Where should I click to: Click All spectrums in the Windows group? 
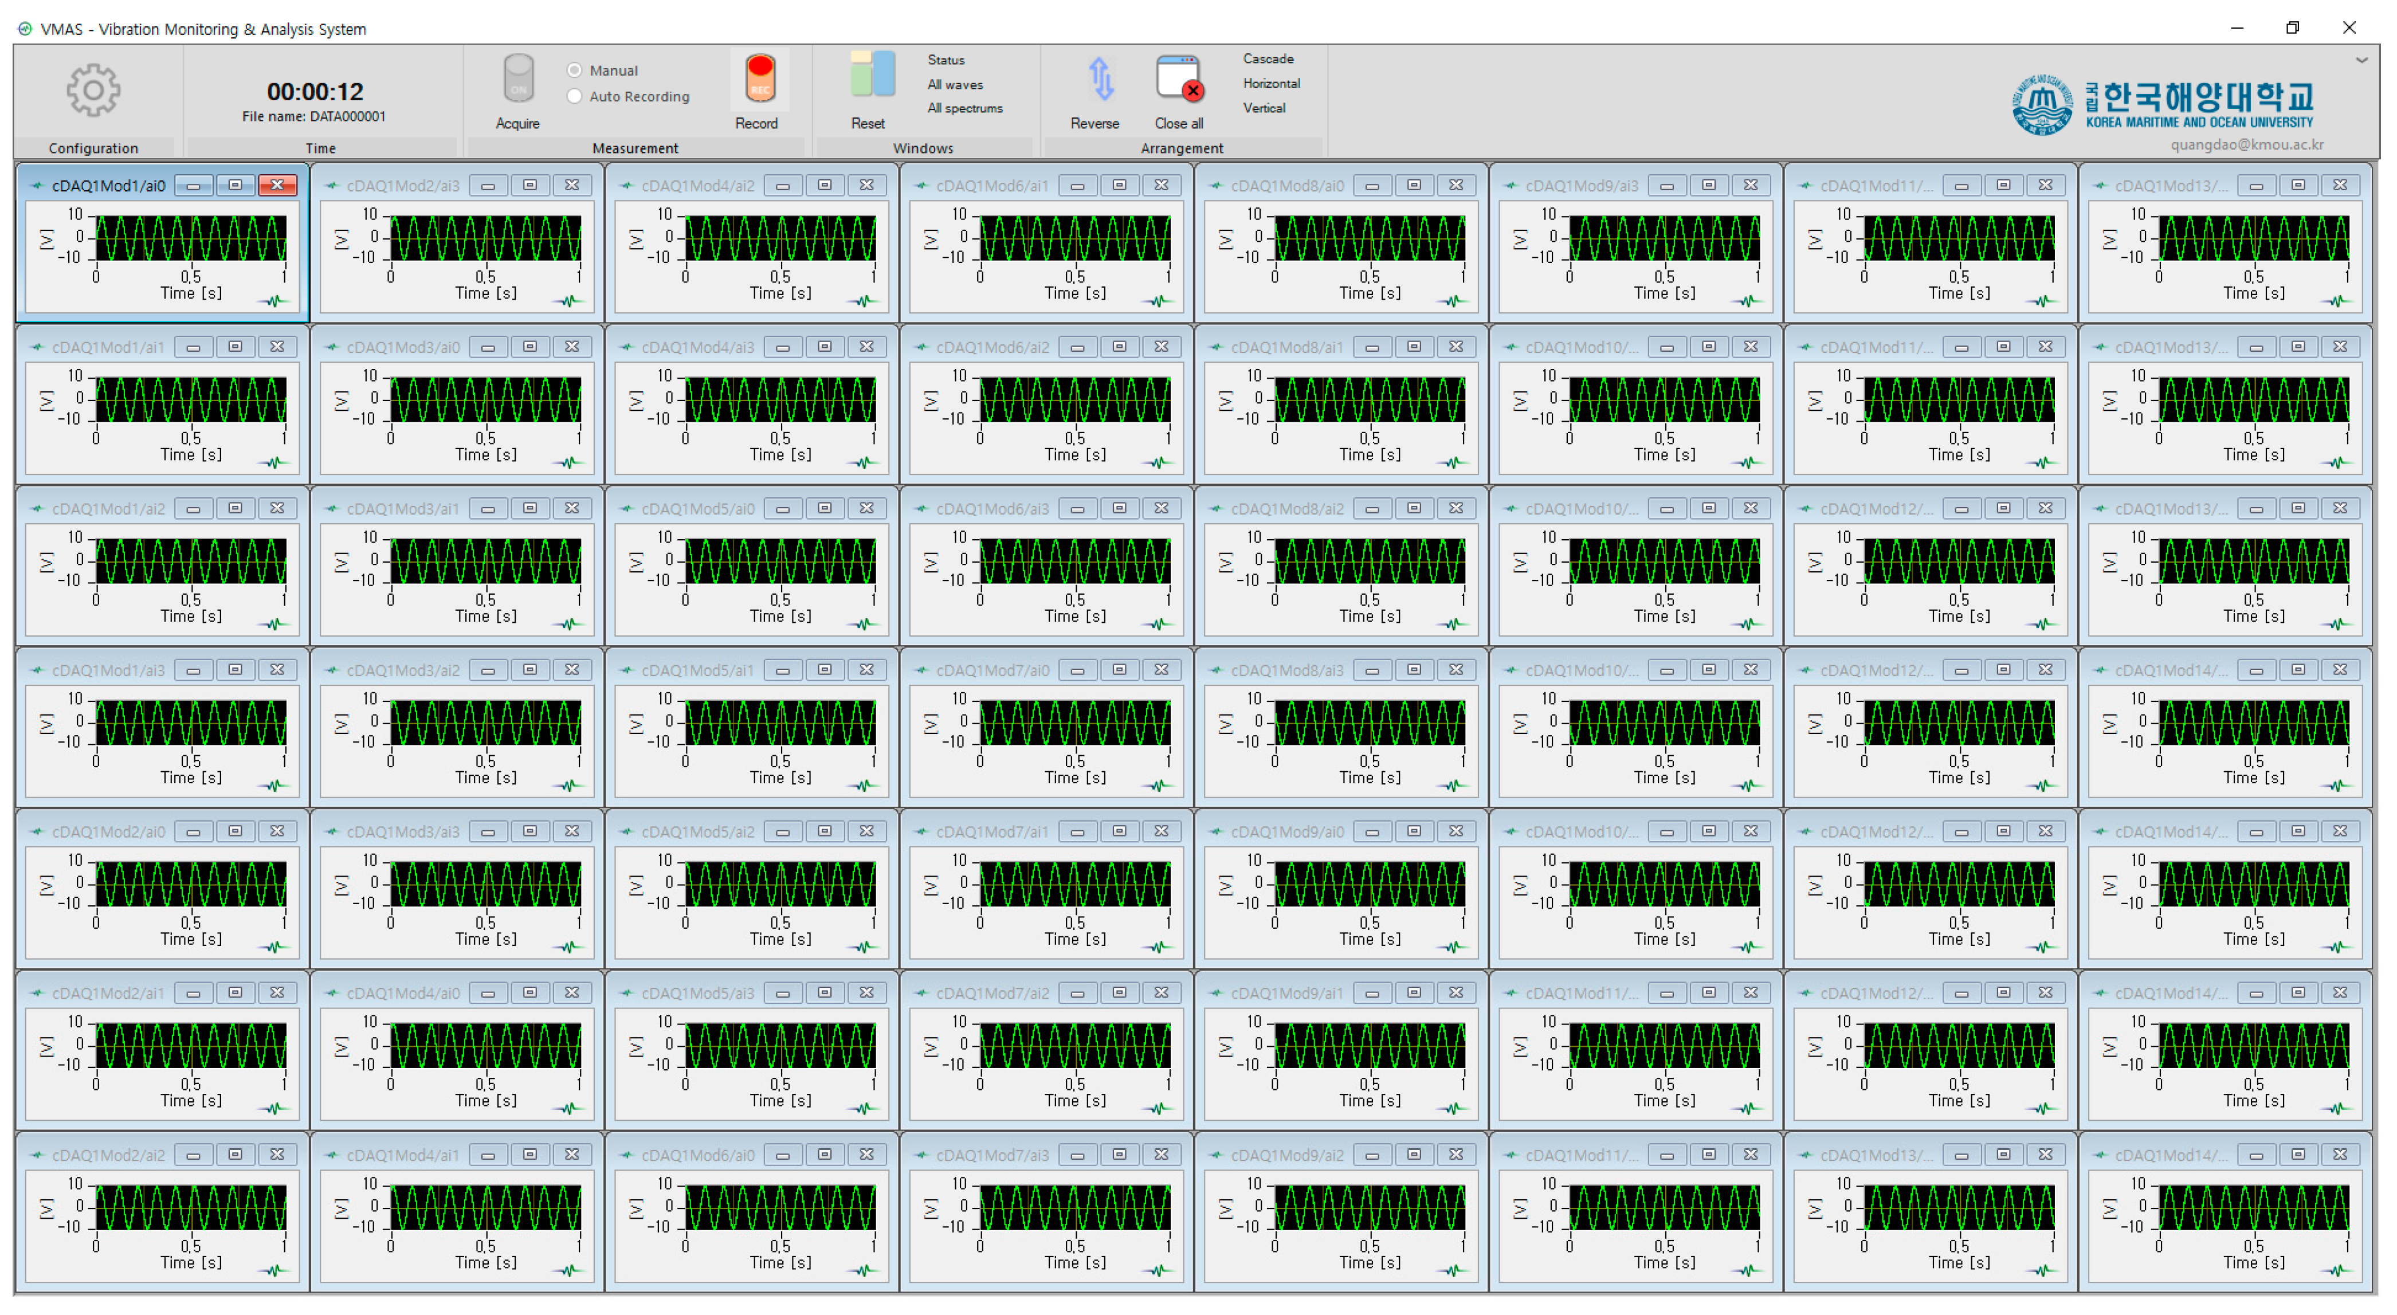pos(965,108)
